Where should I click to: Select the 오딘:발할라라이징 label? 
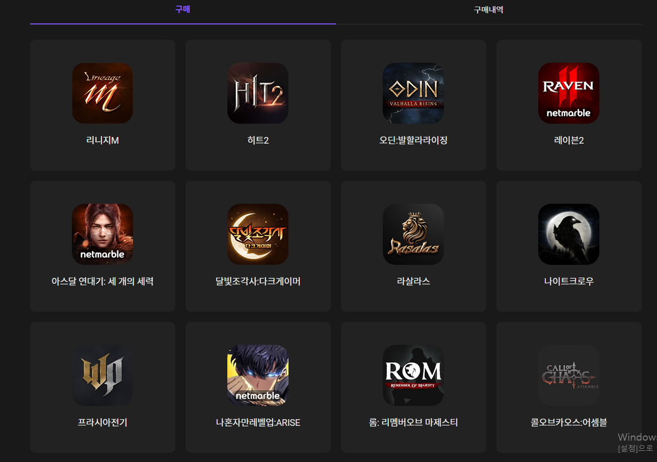(x=413, y=141)
